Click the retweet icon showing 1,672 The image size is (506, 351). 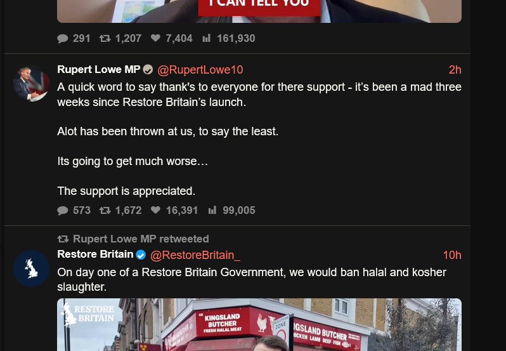pyautogui.click(x=105, y=211)
